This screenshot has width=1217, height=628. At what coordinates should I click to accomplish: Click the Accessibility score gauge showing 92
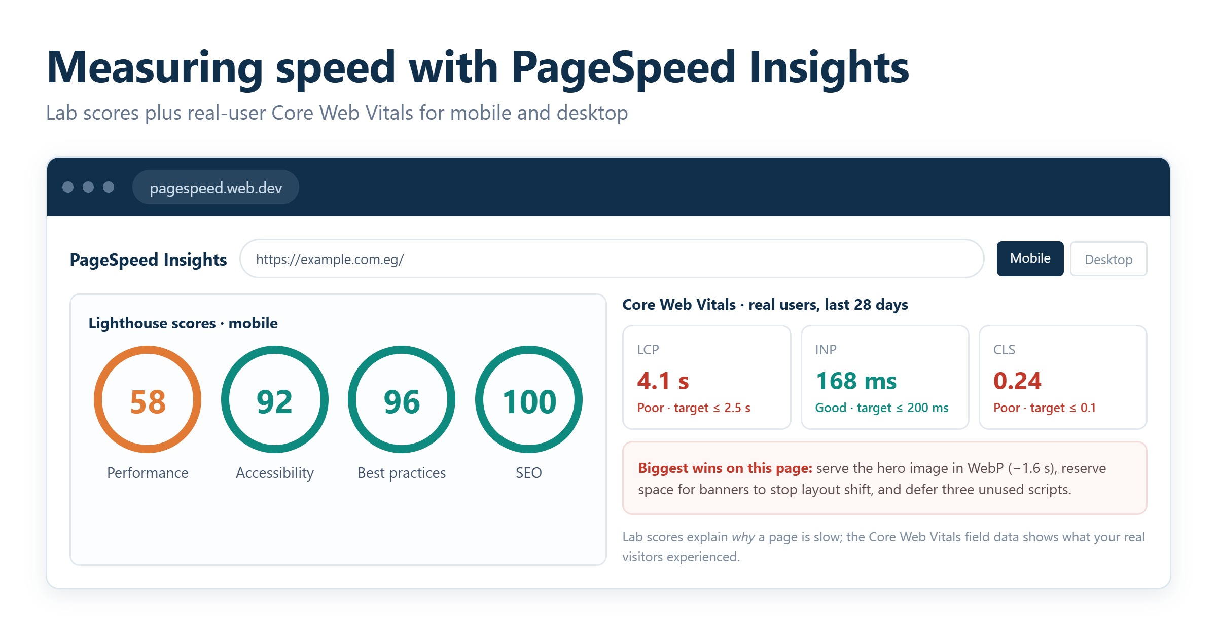(x=275, y=399)
